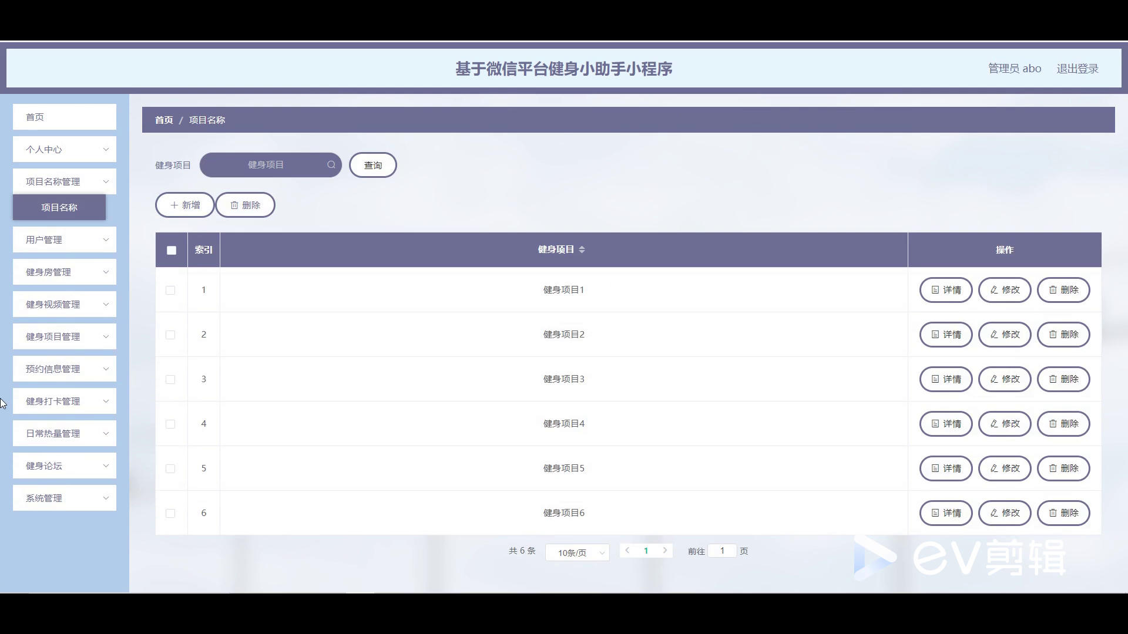Delete the 健身项目4 entry
The height and width of the screenshot is (634, 1128).
coord(1063,424)
